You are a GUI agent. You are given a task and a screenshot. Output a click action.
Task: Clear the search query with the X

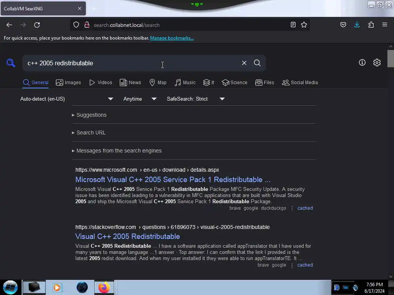[x=244, y=63]
